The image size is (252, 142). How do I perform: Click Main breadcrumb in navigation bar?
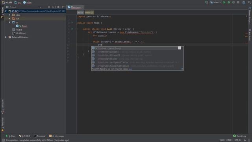pos(27,2)
